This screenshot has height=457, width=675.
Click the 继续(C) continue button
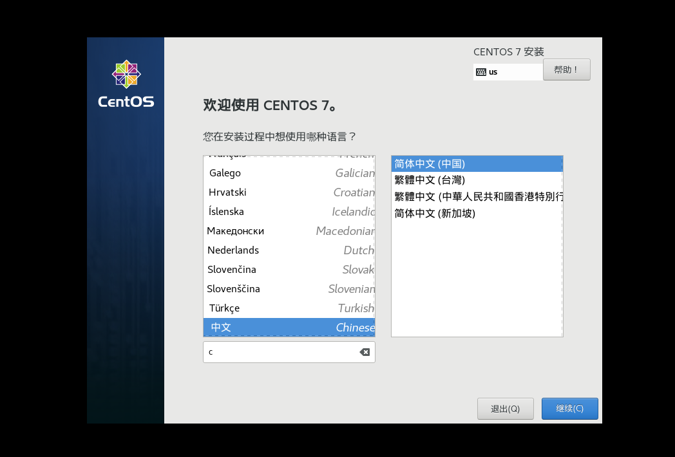pos(569,408)
